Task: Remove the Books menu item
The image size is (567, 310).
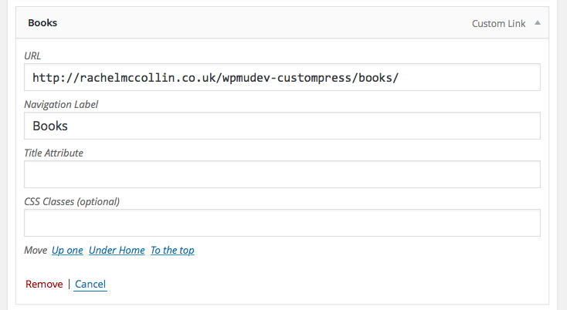Action: point(44,285)
